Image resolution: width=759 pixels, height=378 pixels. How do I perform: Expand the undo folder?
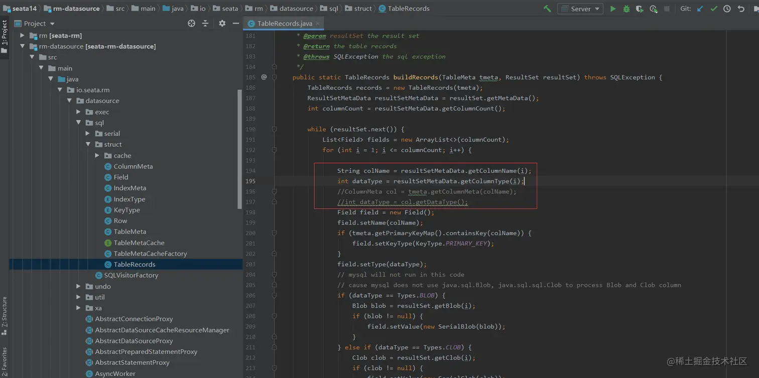point(78,286)
